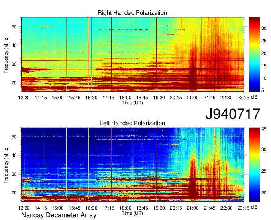Click the 13:30 time tick under Left Handed plot
The height and width of the screenshot is (220, 271).
click(x=24, y=208)
